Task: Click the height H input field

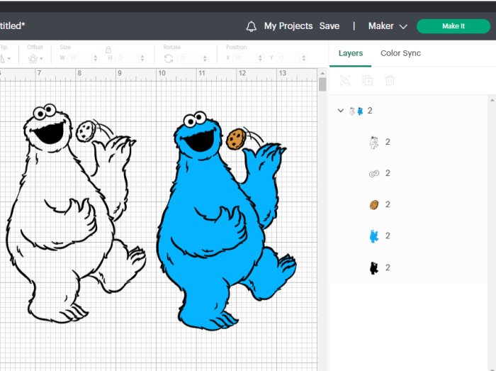Action: [x=127, y=58]
